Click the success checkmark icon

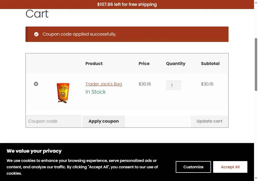click(36, 34)
